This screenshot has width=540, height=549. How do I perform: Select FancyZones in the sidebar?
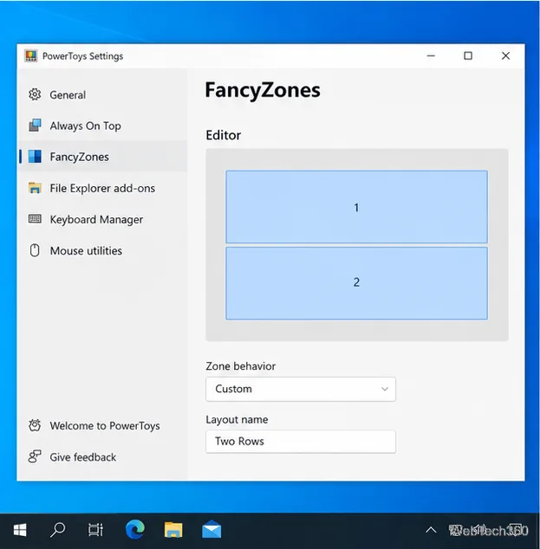[102, 157]
